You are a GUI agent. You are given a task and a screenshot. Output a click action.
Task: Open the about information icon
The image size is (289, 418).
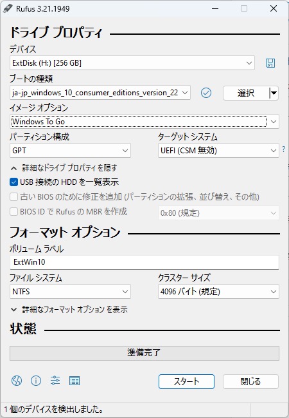(x=36, y=381)
